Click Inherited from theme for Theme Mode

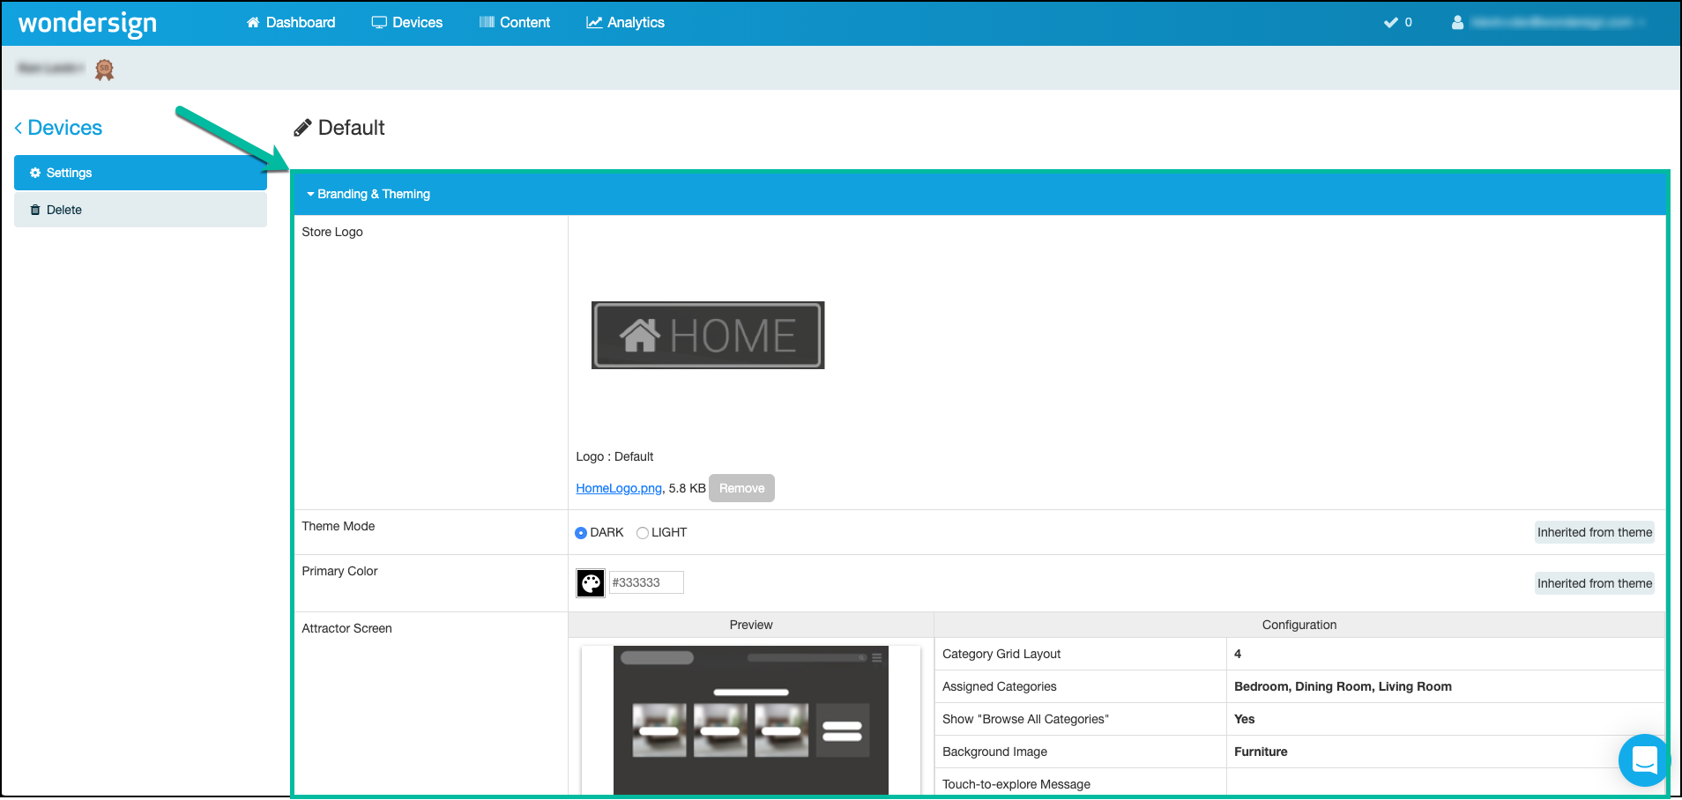tap(1595, 532)
